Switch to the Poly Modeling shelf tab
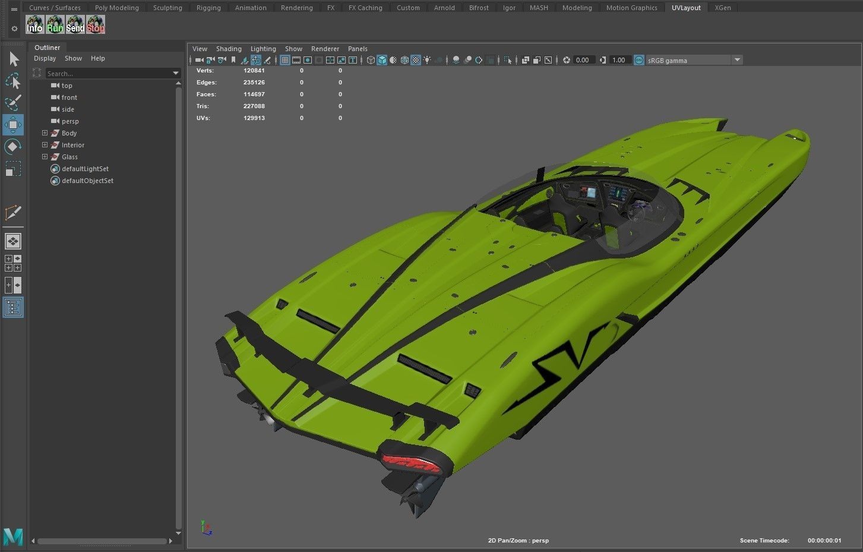863x552 pixels. coord(116,8)
